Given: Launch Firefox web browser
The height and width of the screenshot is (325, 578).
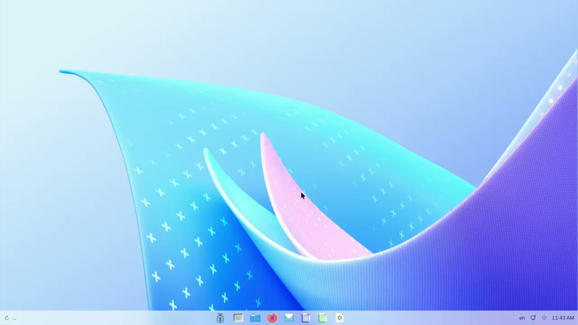Looking at the screenshot, I should coord(272,318).
